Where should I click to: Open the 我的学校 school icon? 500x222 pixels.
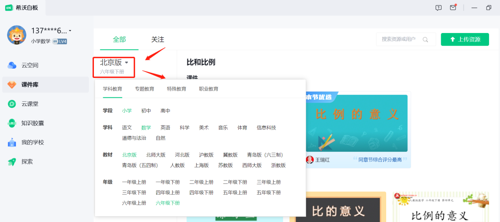(12, 142)
